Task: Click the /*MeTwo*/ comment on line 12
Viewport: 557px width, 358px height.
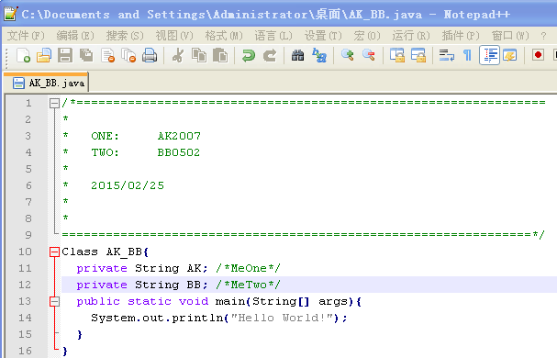Action: point(249,285)
